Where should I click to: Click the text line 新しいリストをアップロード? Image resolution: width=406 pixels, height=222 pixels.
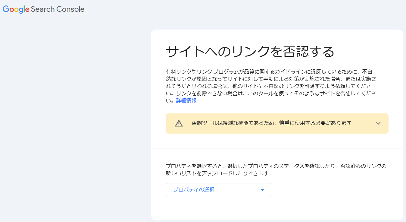(x=218, y=173)
